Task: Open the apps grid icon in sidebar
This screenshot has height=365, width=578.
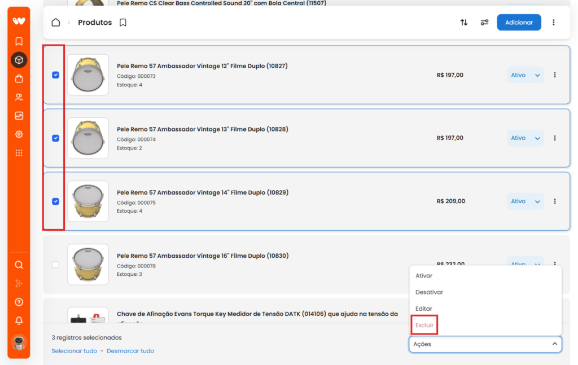Action: click(19, 153)
